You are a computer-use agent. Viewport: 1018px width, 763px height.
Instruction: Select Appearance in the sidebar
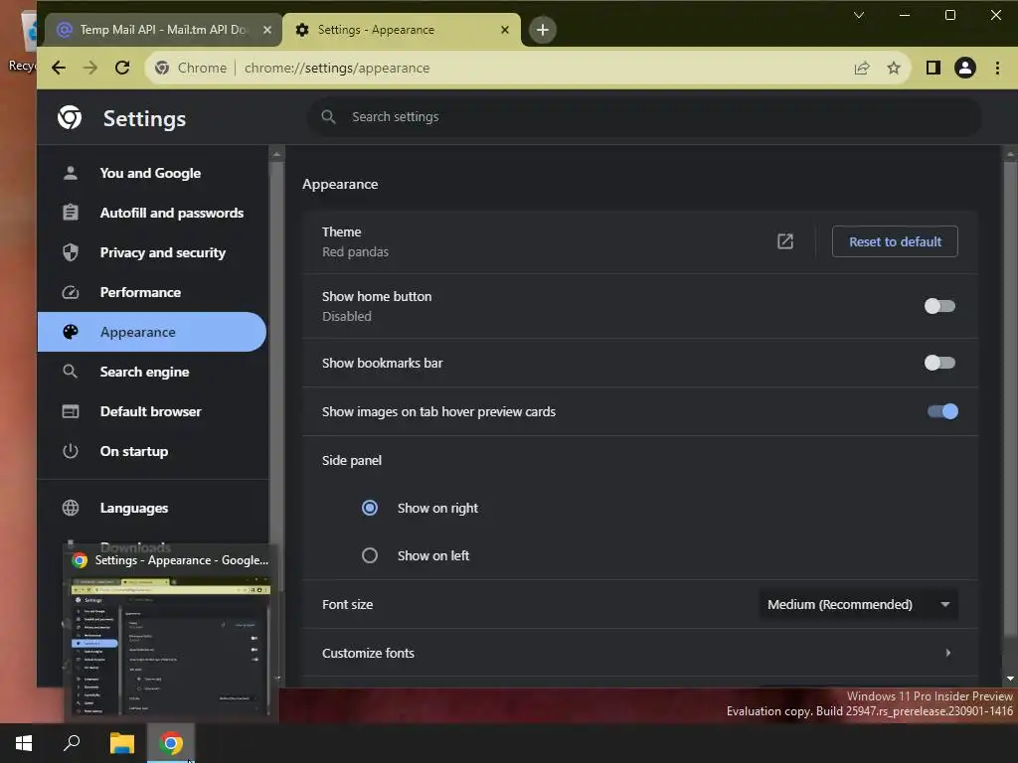pos(152,332)
